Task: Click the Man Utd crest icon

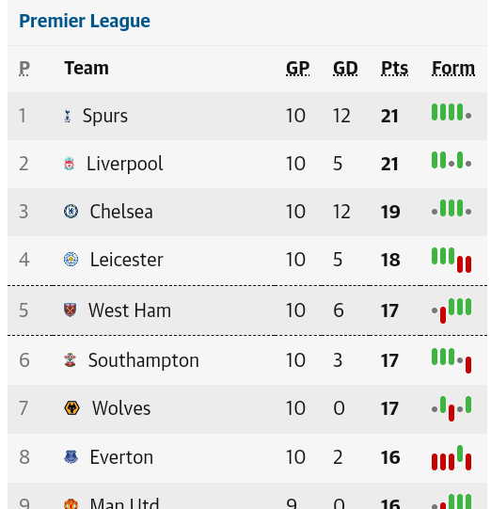Action: coord(71,503)
